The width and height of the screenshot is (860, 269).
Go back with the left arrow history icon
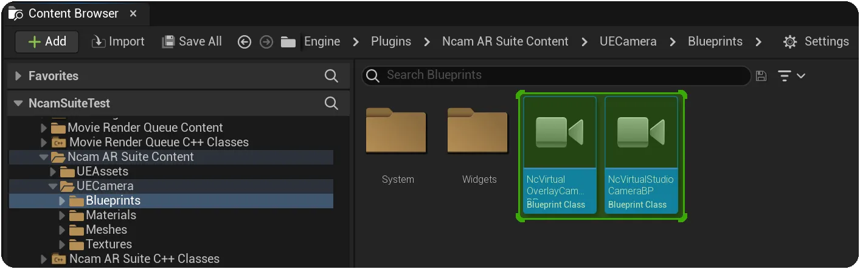[x=244, y=42]
